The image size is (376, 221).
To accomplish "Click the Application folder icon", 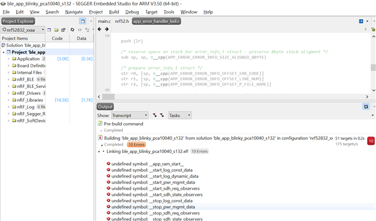I will click(14, 59).
